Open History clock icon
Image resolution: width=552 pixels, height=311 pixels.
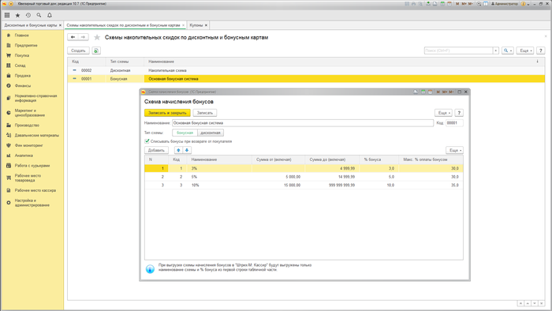[x=28, y=15]
